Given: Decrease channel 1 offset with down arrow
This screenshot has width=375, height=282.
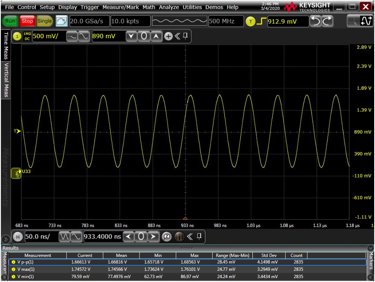Looking at the screenshot, I should click(131, 36).
